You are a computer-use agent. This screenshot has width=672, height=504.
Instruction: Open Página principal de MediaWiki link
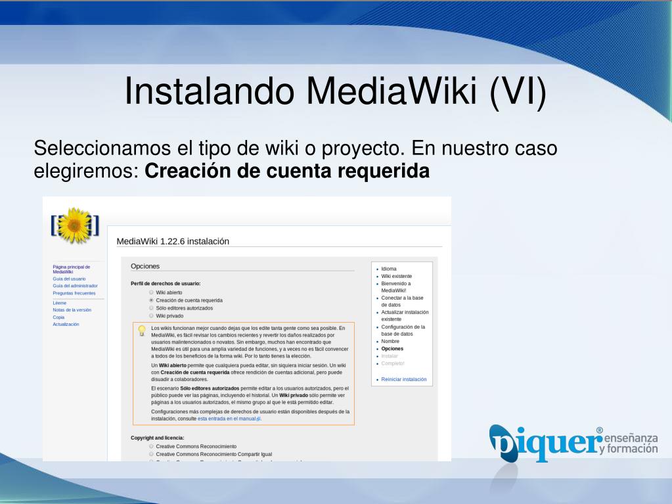[x=71, y=269]
